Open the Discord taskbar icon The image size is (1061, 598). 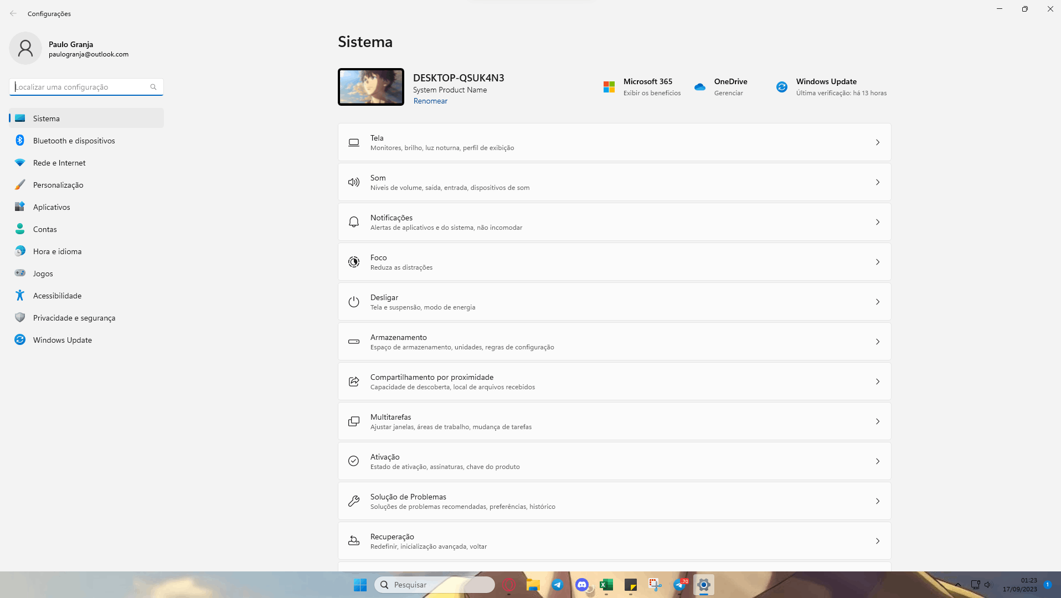(582, 585)
